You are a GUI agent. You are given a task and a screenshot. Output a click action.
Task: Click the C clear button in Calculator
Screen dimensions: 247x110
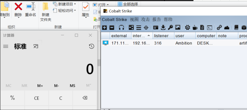pos(61,98)
